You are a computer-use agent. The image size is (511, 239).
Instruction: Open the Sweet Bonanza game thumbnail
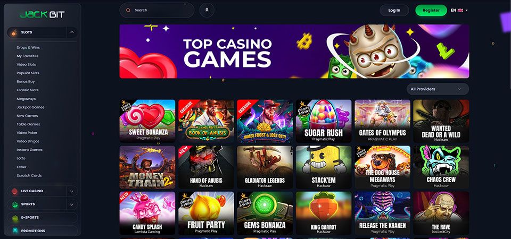(147, 121)
